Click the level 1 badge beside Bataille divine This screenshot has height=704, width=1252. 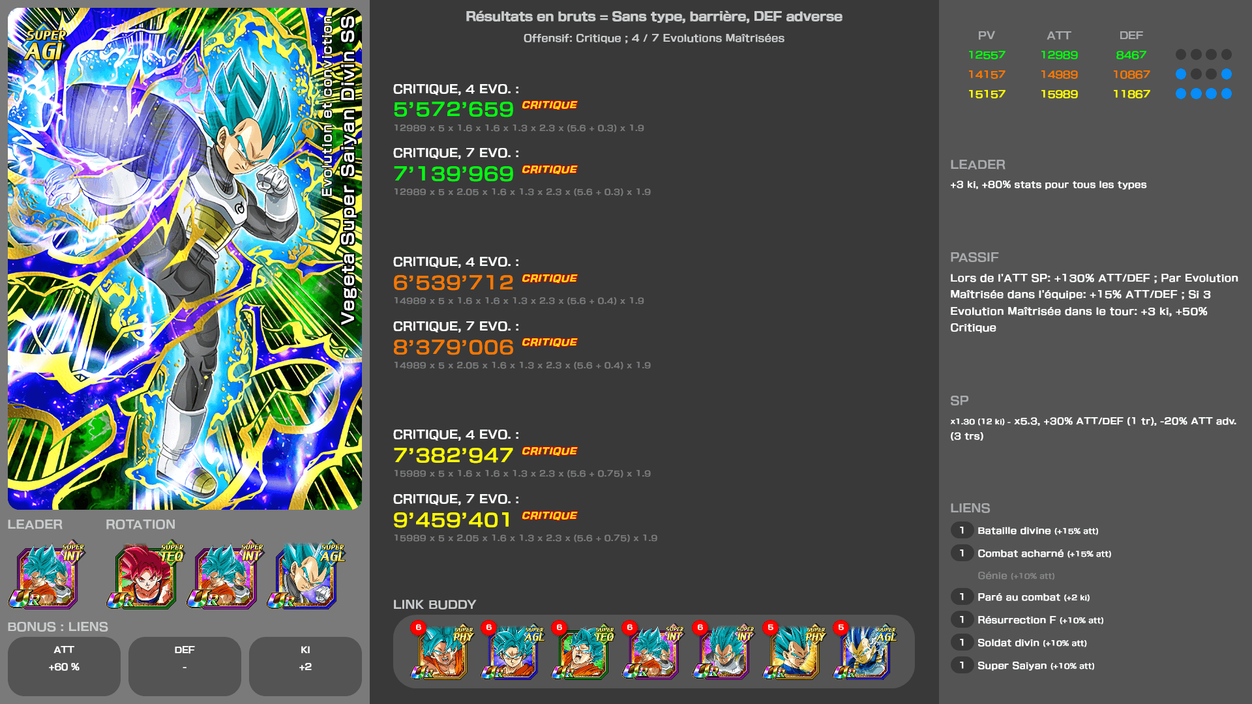962,530
